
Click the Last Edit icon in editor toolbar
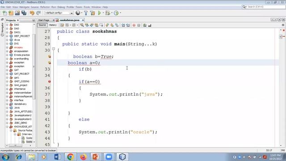62,25
